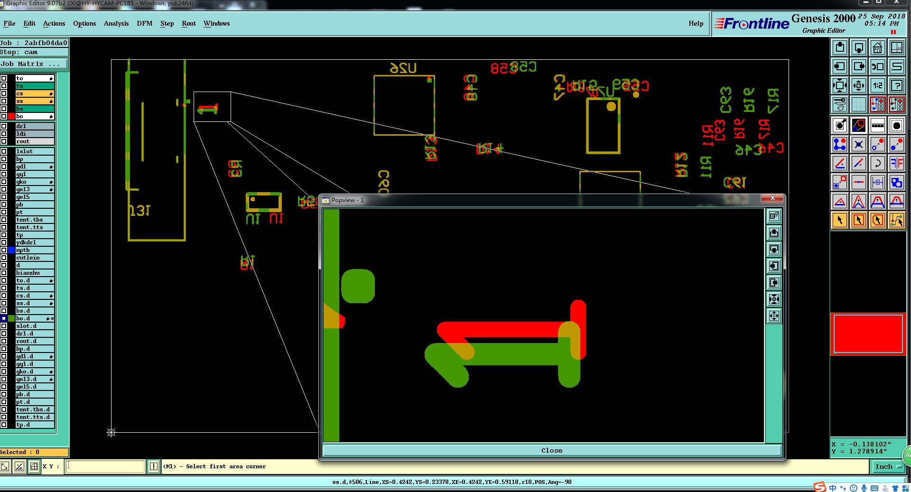Image resolution: width=911 pixels, height=492 pixels.
Task: Select the 'biaozhu' layer name
Action: tap(35, 273)
